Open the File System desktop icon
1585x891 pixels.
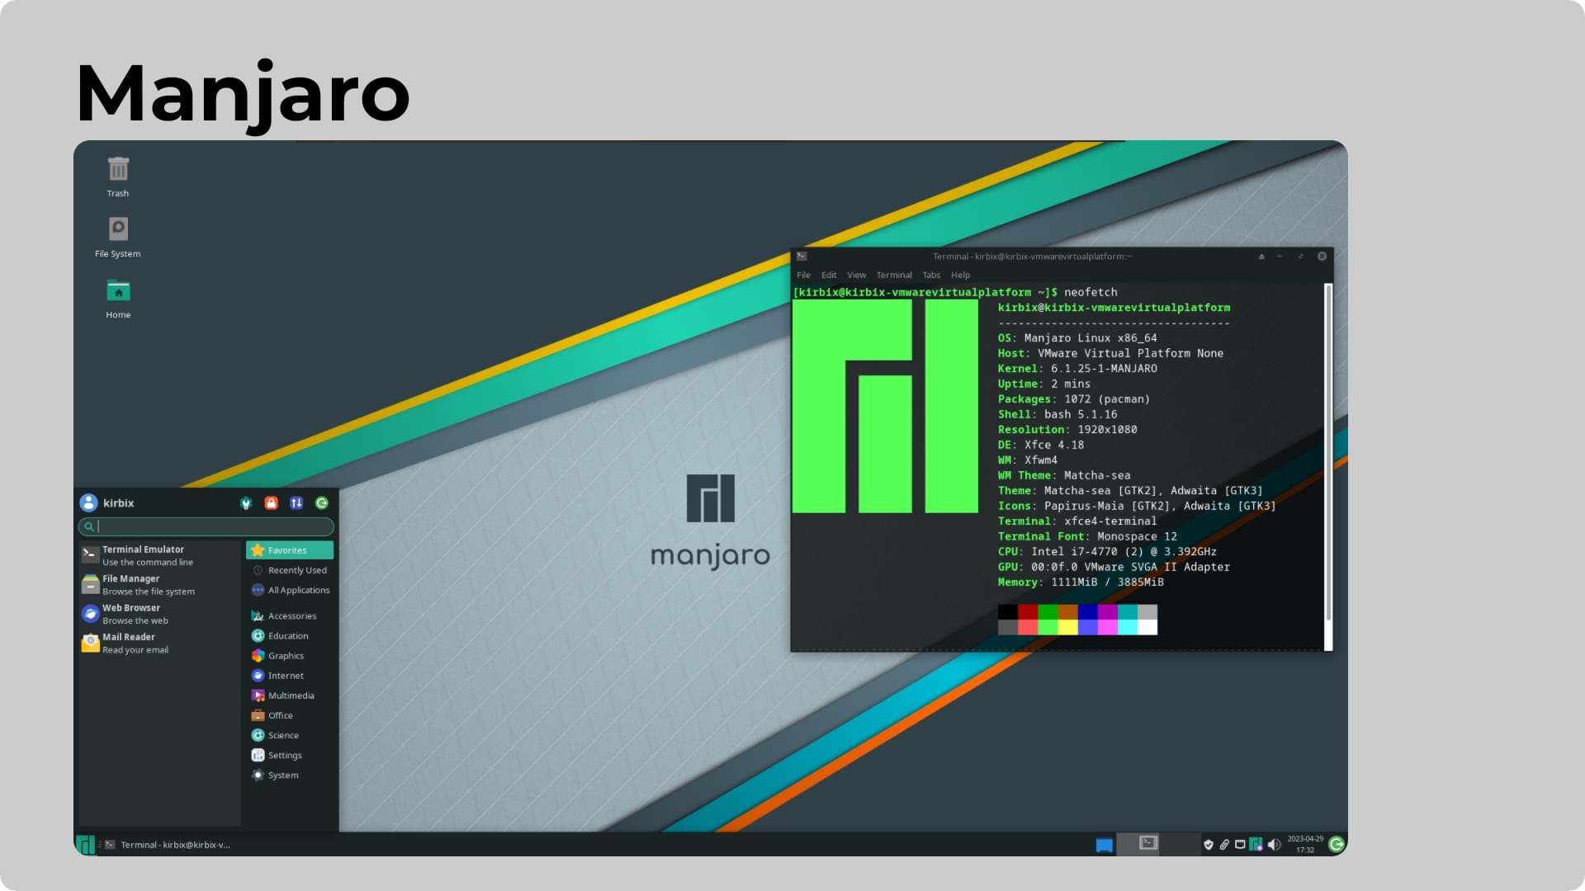(118, 238)
